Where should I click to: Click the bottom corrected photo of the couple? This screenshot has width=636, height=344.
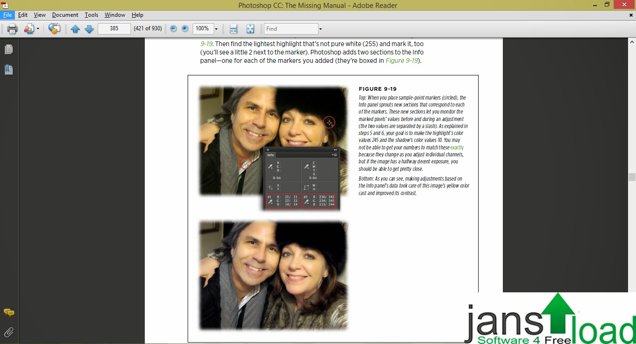[273, 275]
